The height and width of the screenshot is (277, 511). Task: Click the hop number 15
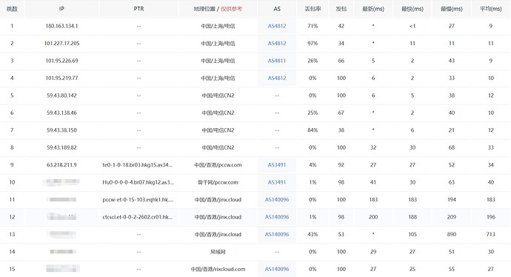[x=12, y=269]
